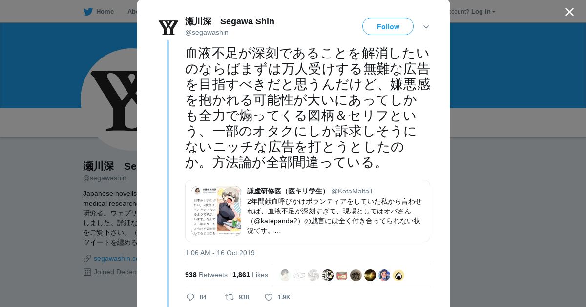The width and height of the screenshot is (586, 307).
Task: Open the tweet timestamp 1:06 AM - 16 Oct 2019
Action: [220, 253]
